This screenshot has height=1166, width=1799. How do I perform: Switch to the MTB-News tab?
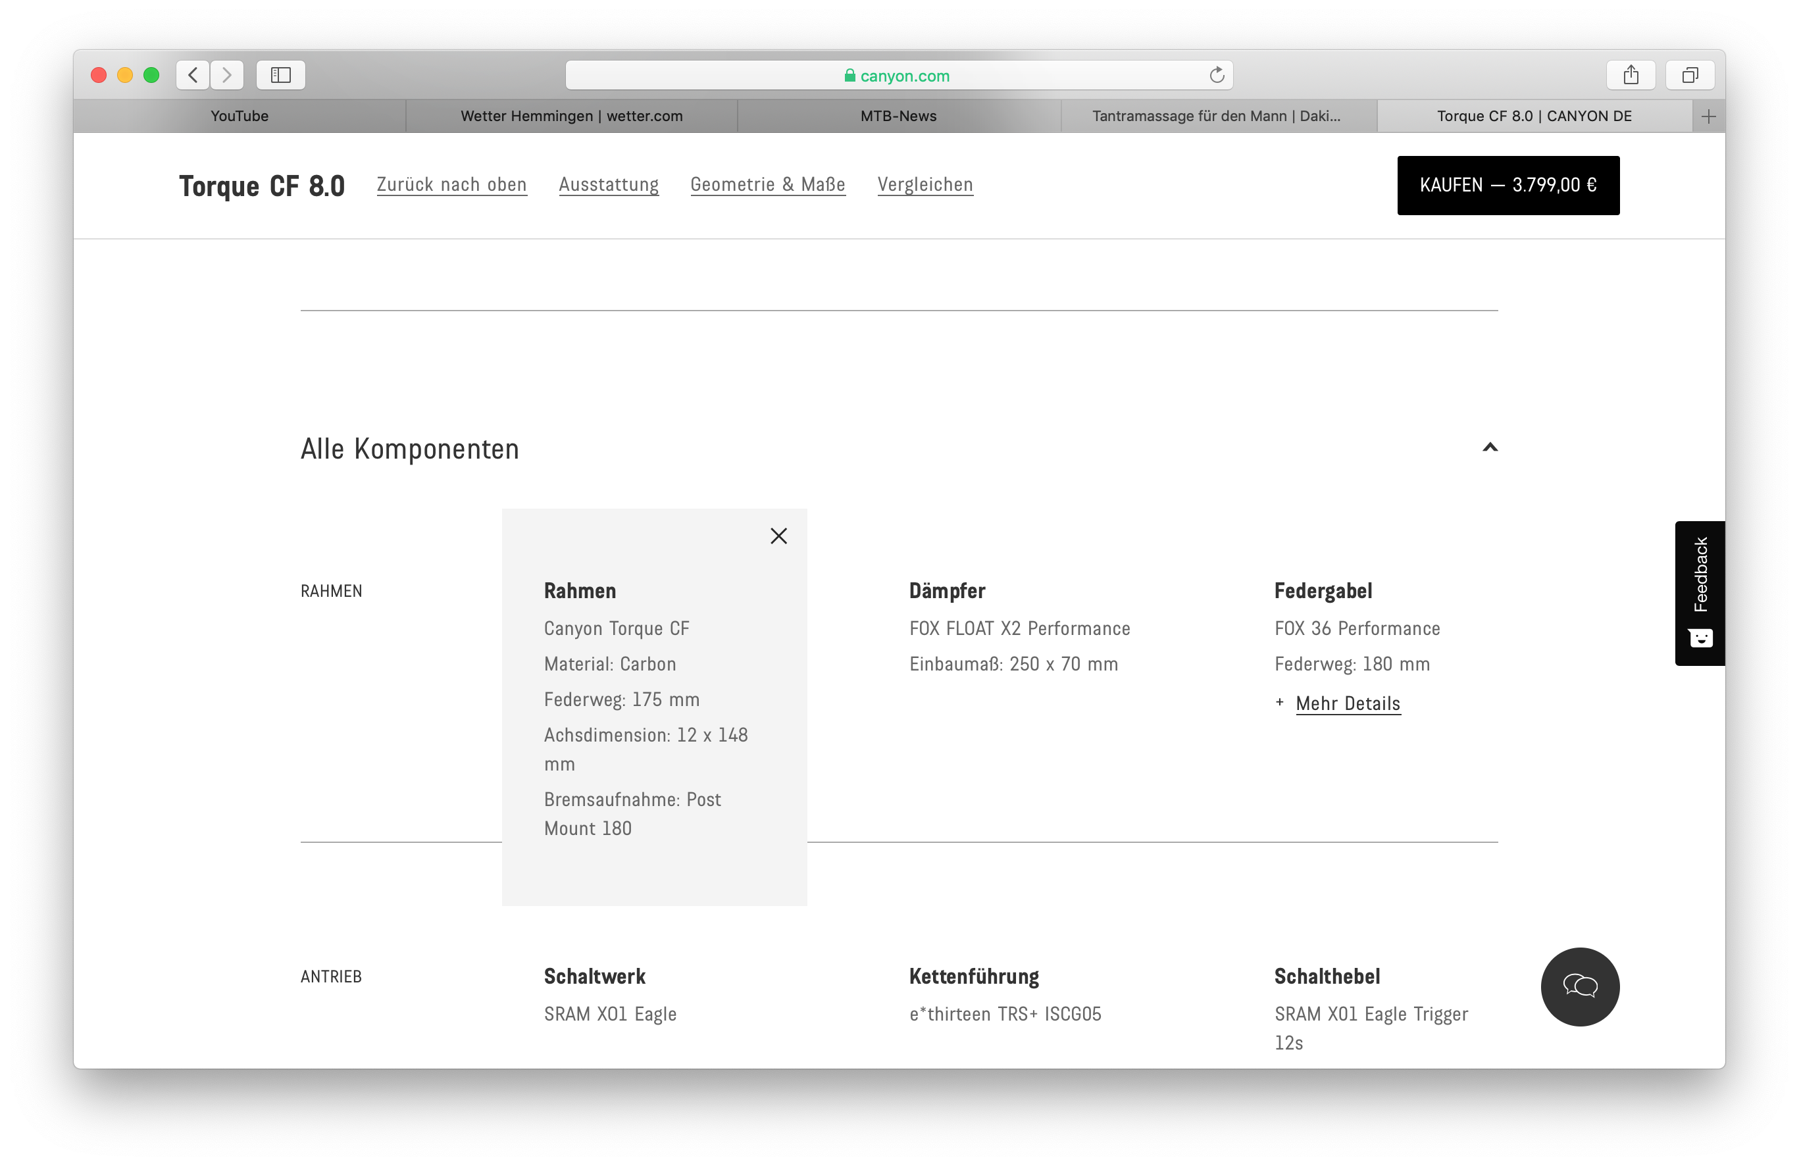point(898,116)
